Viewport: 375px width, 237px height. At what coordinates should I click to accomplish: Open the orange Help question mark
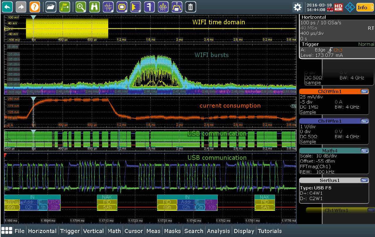tap(35, 7)
